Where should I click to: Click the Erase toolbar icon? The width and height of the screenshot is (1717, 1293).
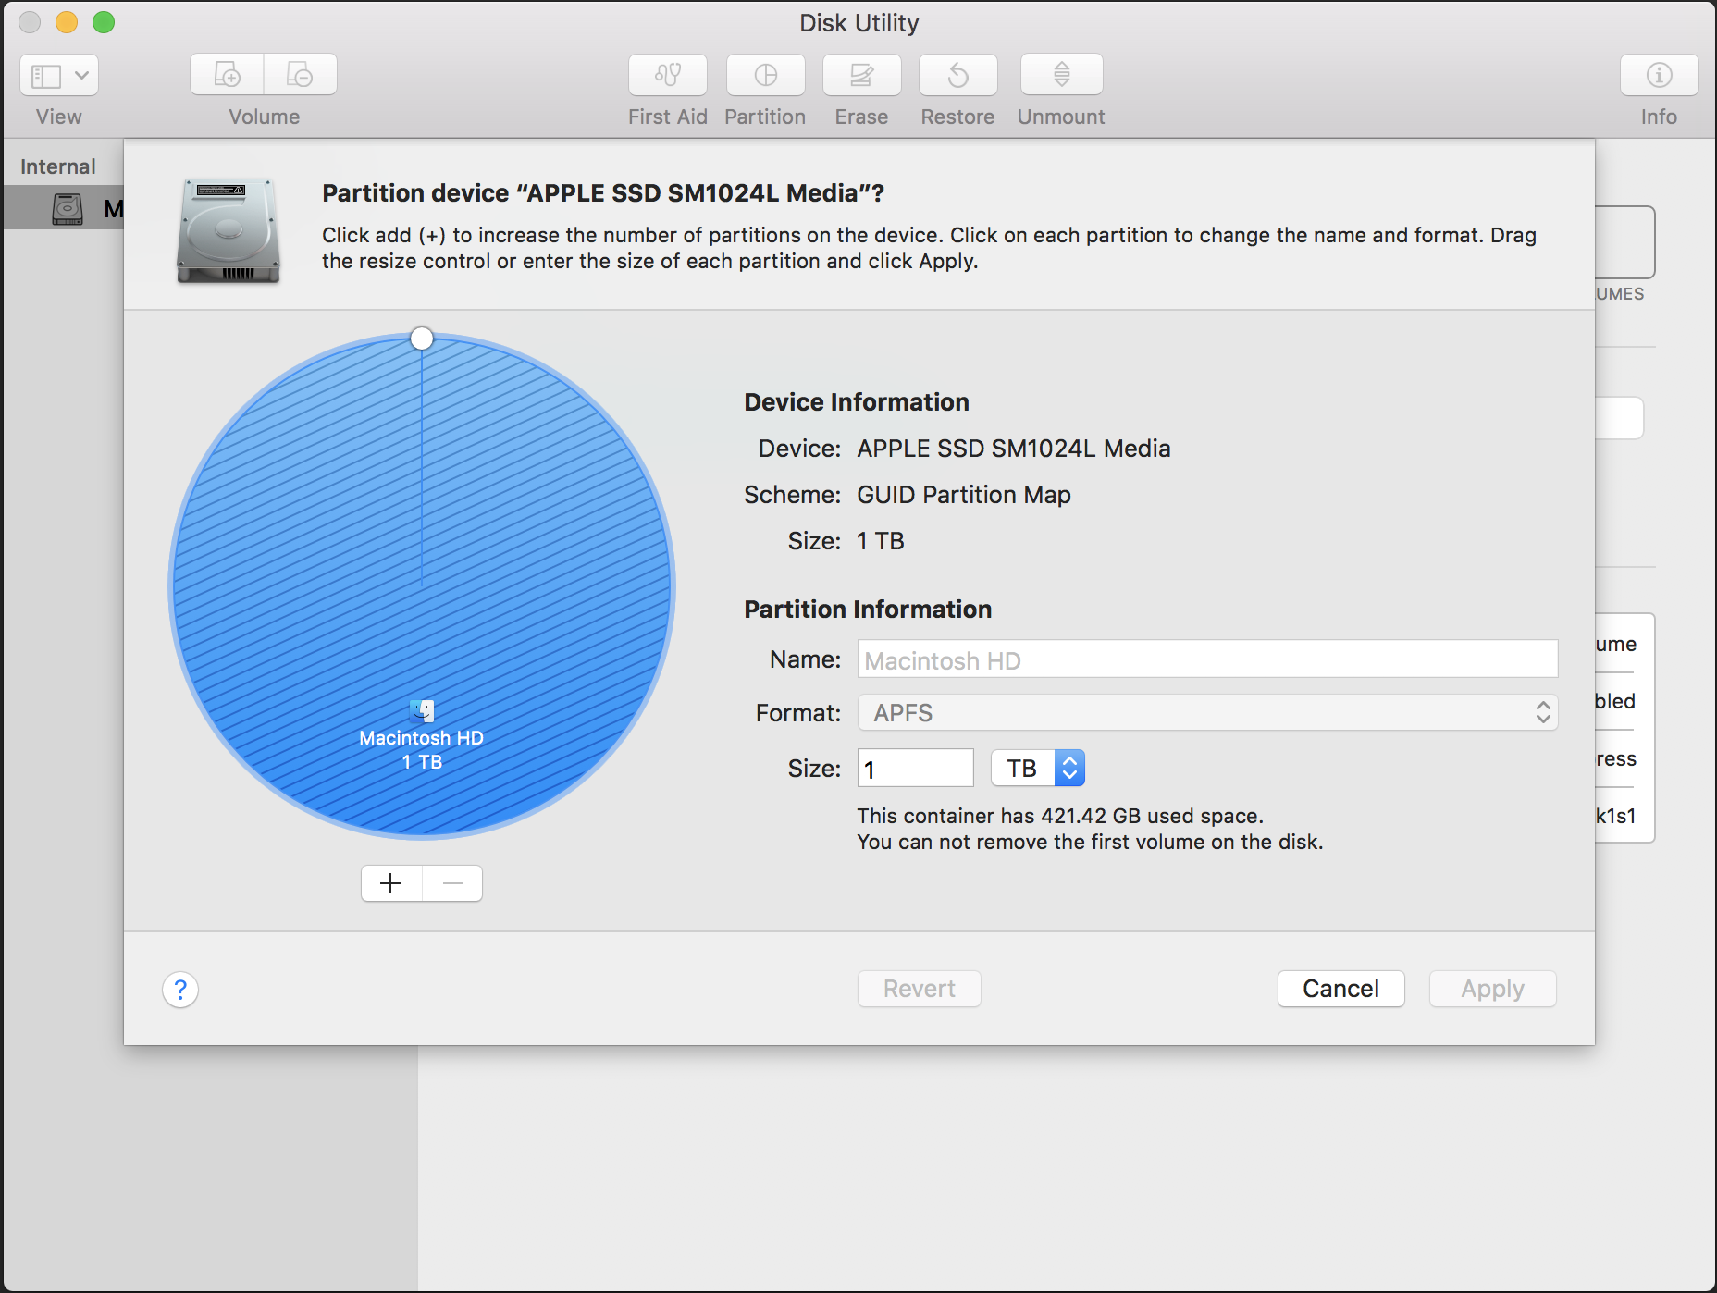click(x=861, y=75)
